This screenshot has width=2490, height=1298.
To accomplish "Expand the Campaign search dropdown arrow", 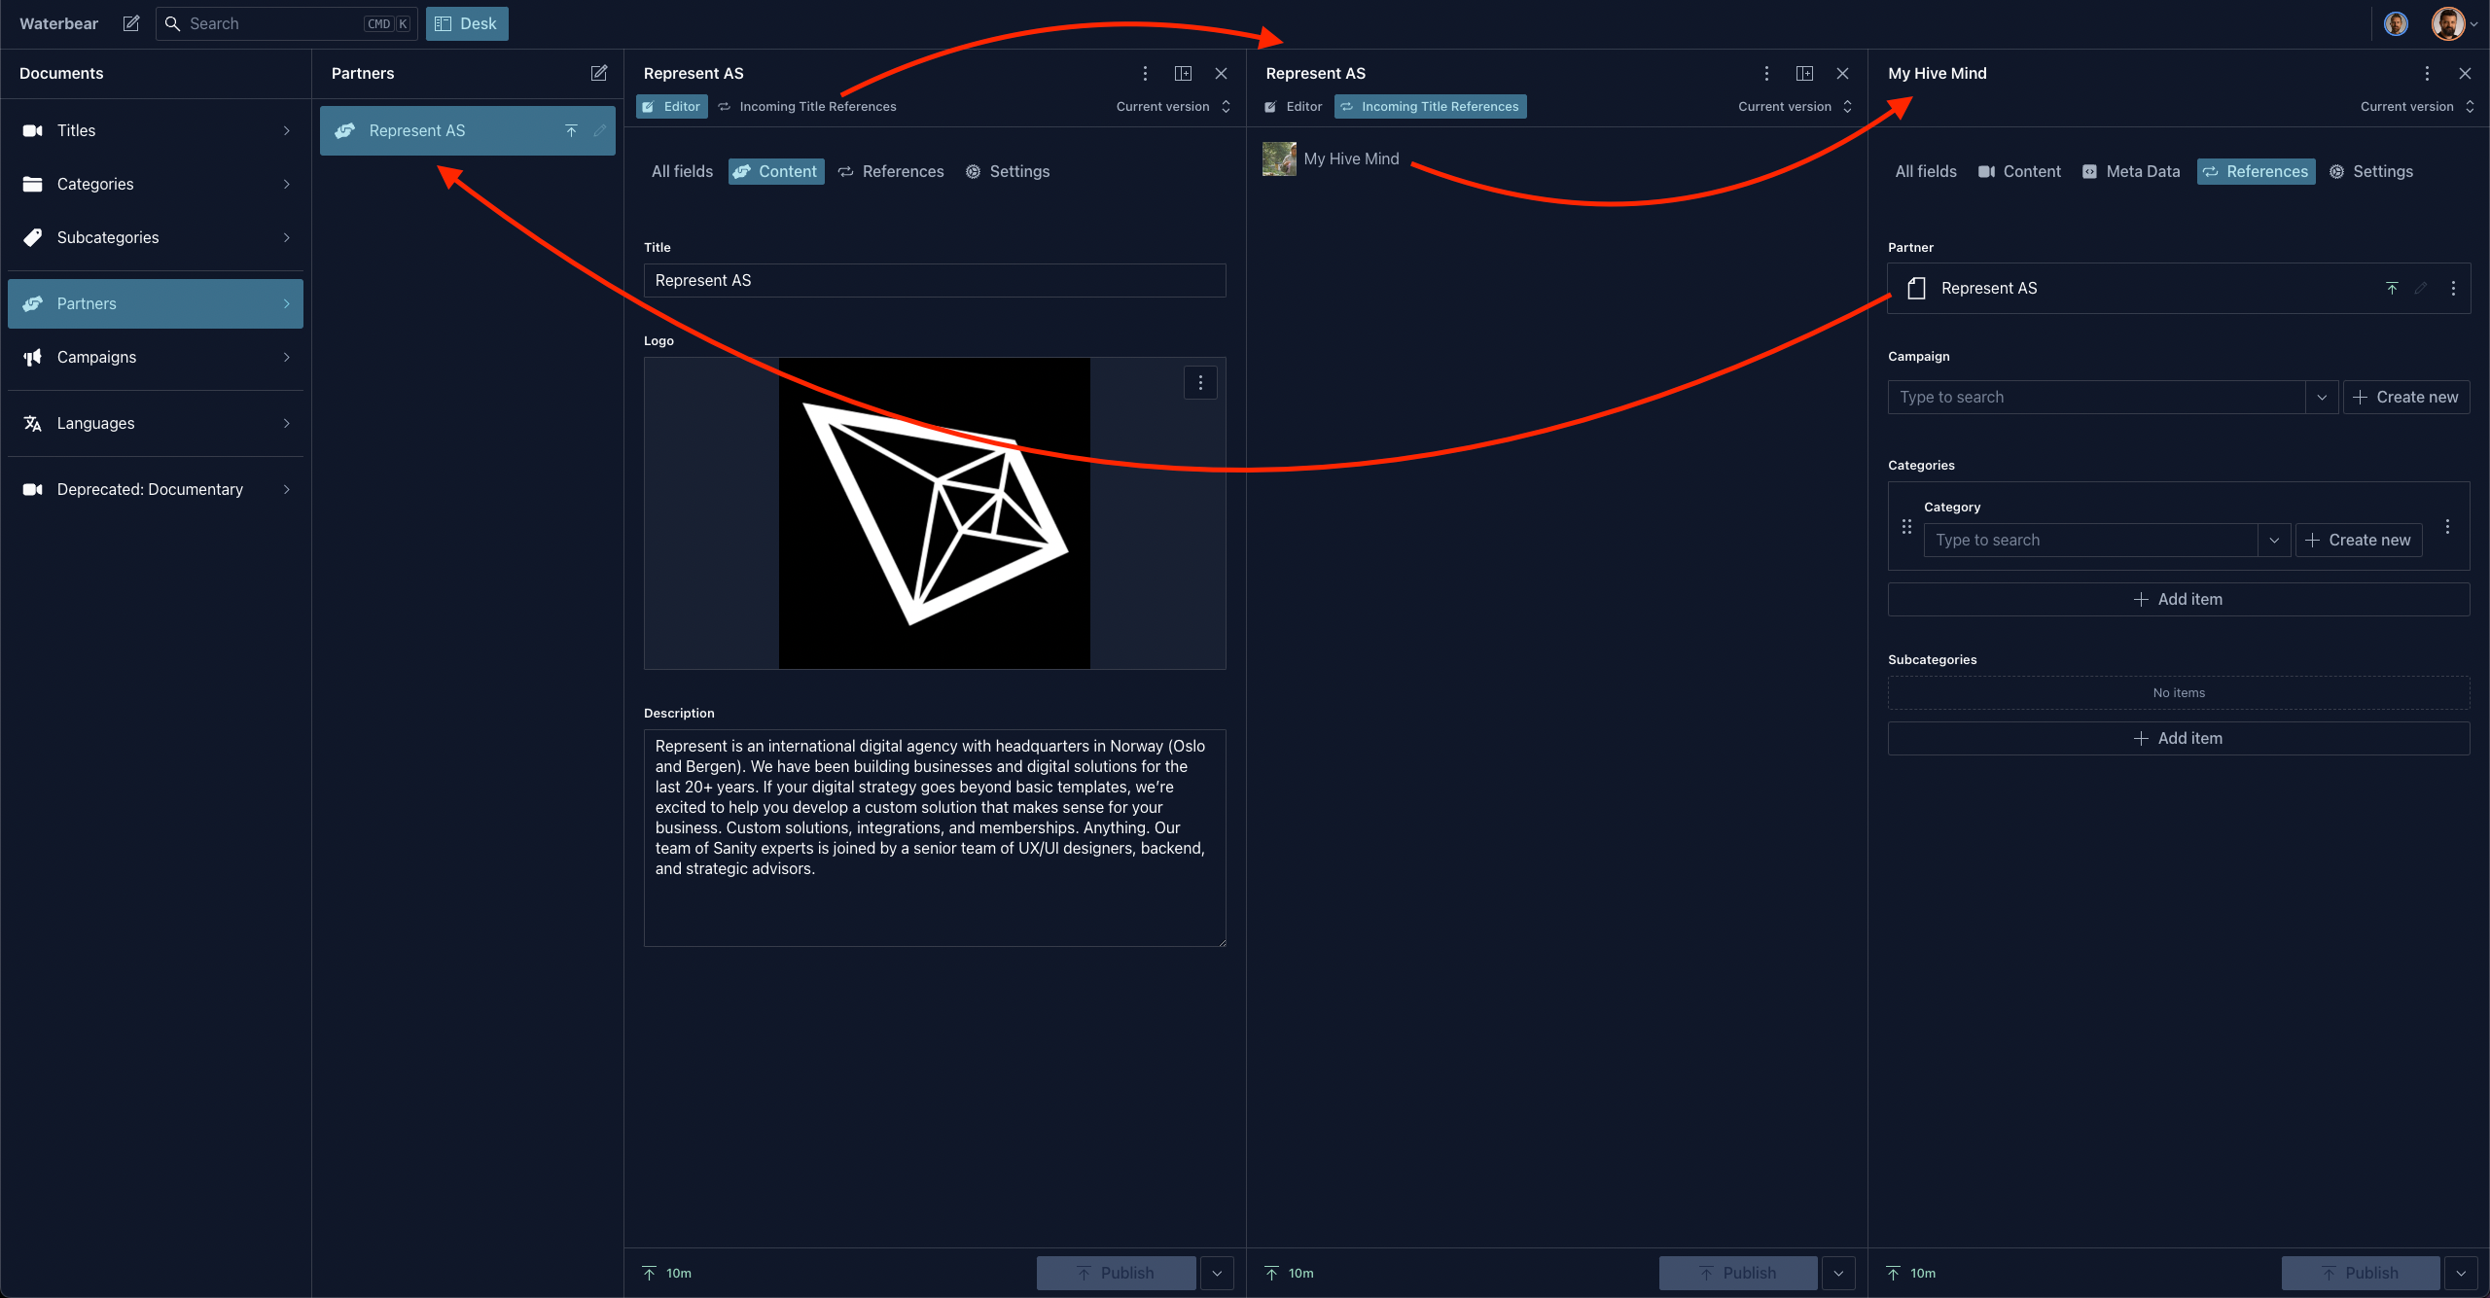I will pyautogui.click(x=2322, y=397).
